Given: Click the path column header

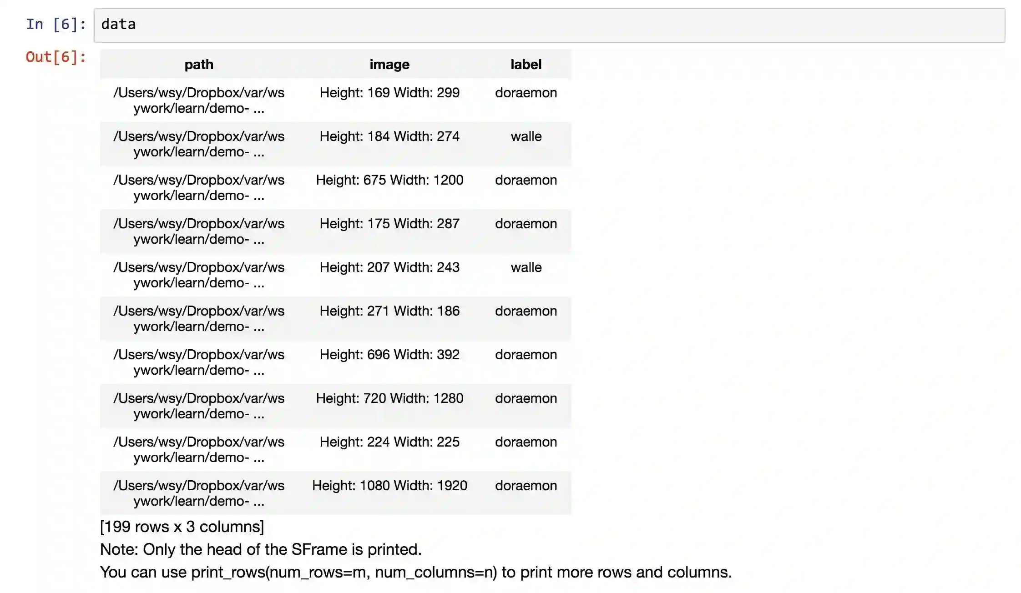Looking at the screenshot, I should point(199,65).
